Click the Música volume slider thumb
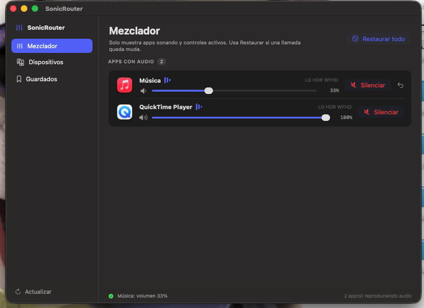This screenshot has height=308, width=424. pos(208,91)
